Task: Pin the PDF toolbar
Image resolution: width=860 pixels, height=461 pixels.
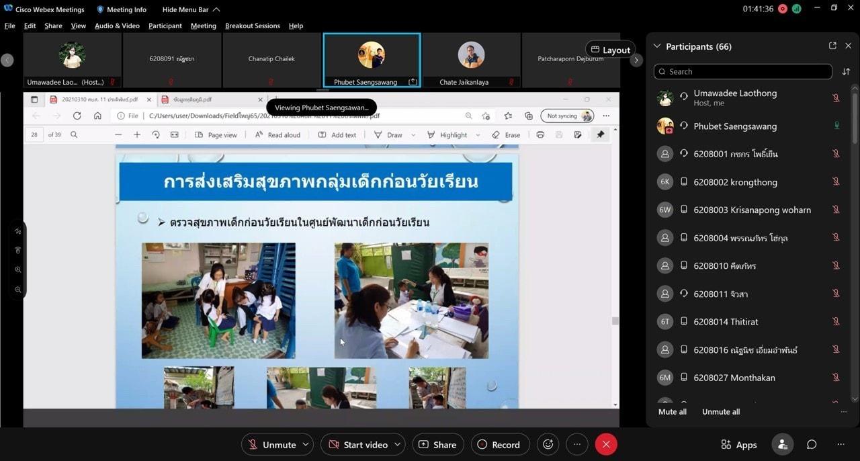Action: coord(601,134)
